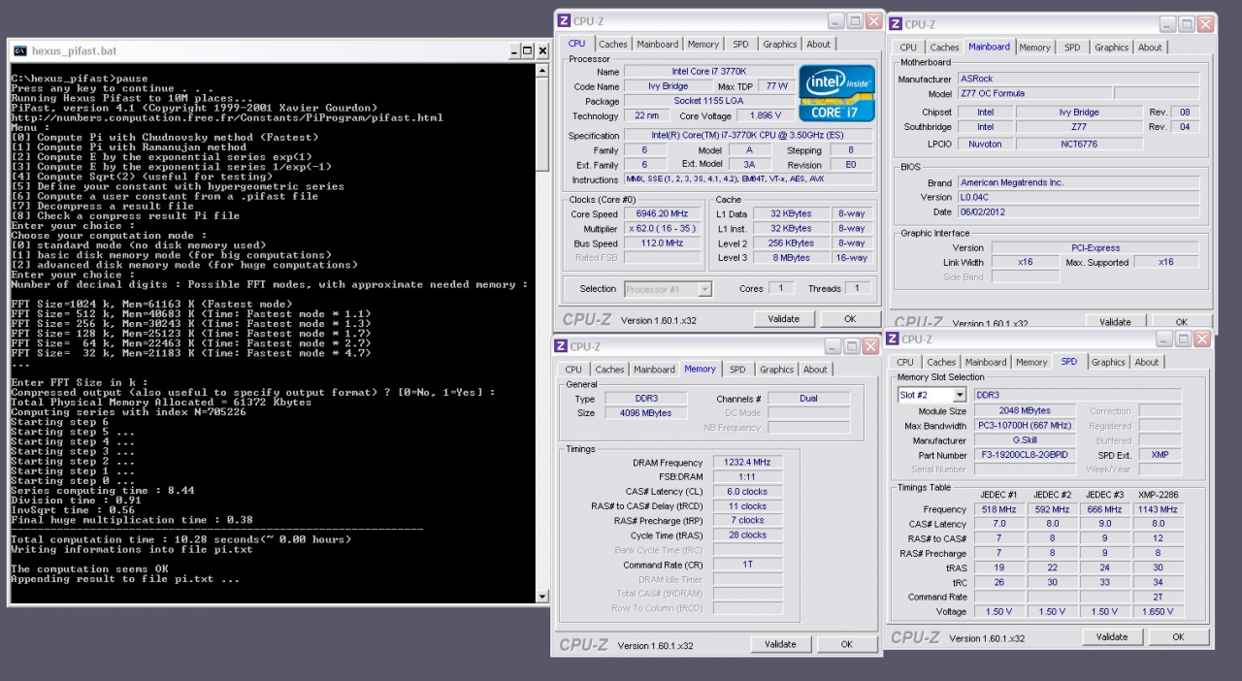Click the FSB:DRAM ratio 1:11
This screenshot has width=1242, height=681.
tap(748, 477)
